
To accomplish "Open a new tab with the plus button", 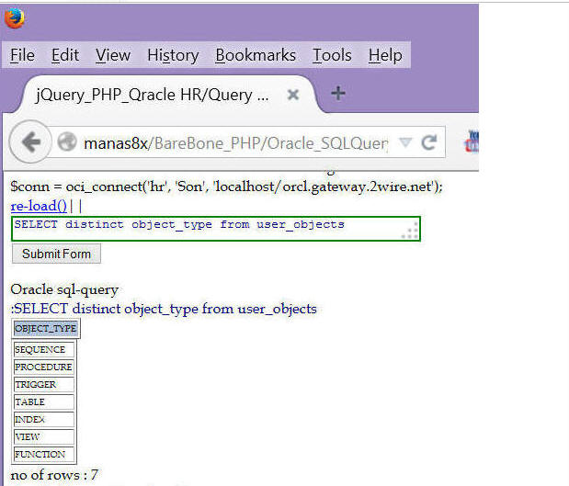I will pos(337,94).
